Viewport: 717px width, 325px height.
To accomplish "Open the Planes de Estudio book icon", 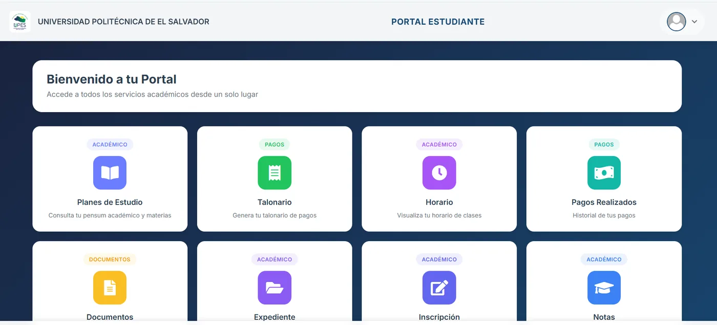I will click(110, 173).
